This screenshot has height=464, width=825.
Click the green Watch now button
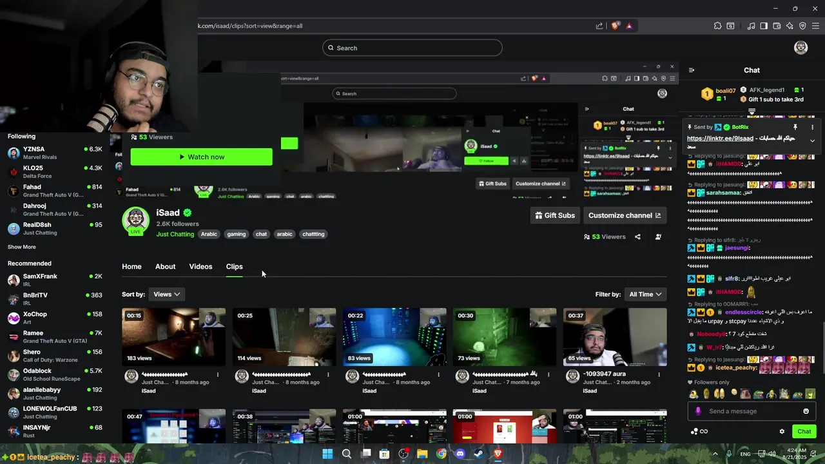tap(201, 157)
